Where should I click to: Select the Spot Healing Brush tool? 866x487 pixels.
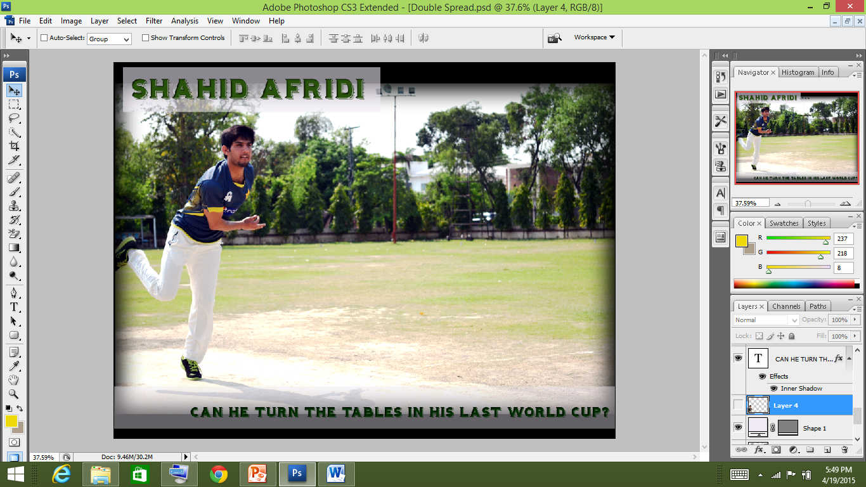pos(14,178)
